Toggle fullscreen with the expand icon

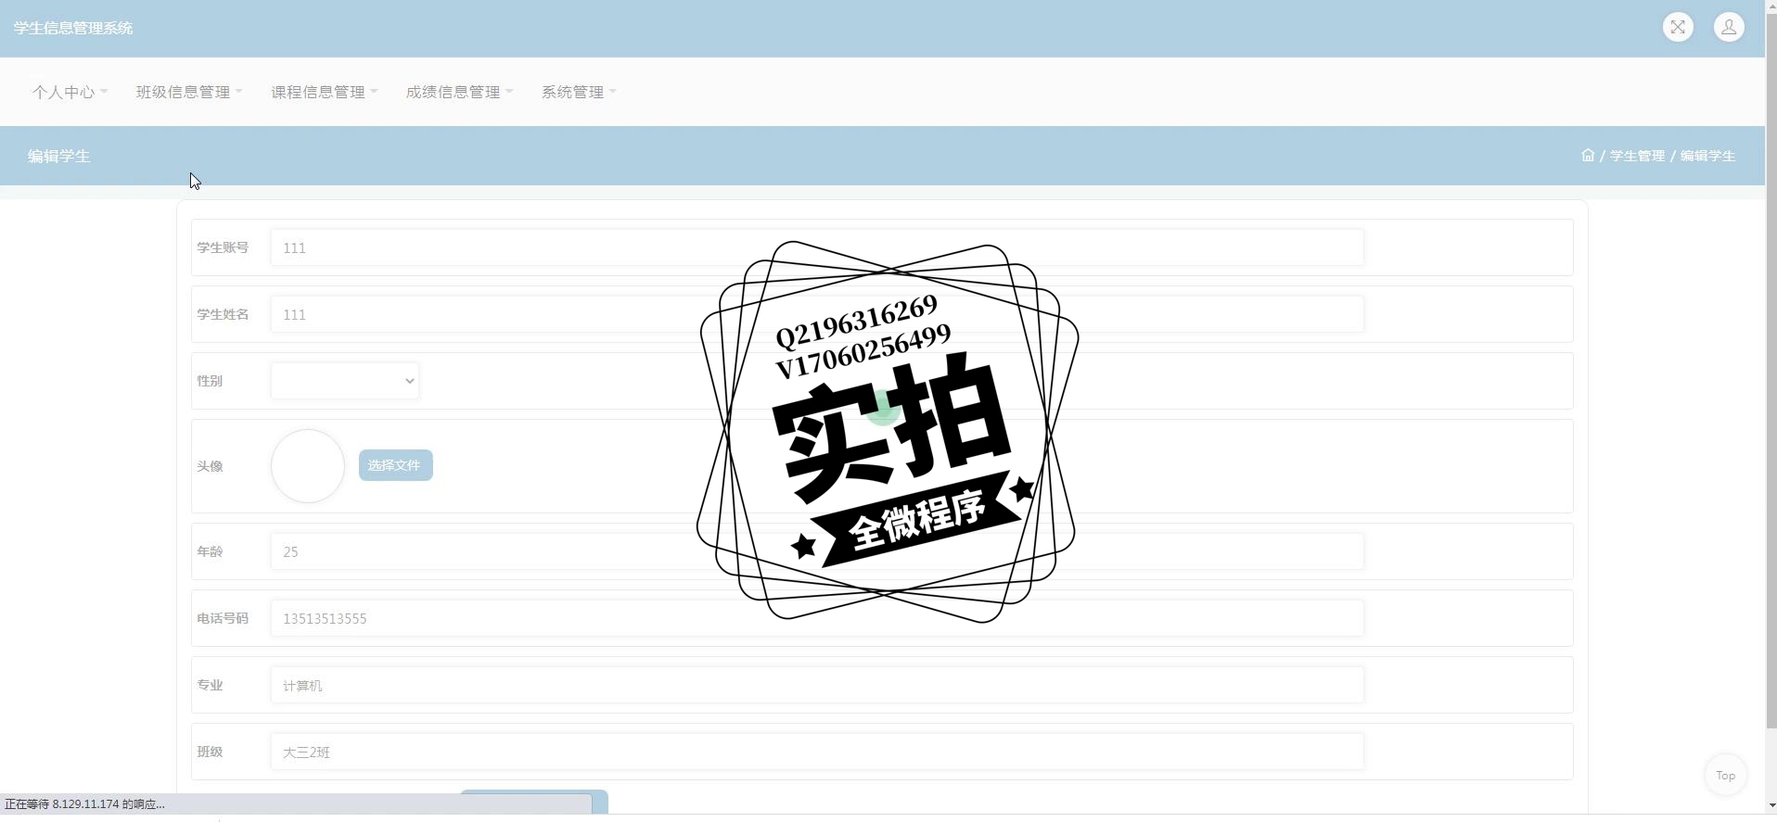1678,27
